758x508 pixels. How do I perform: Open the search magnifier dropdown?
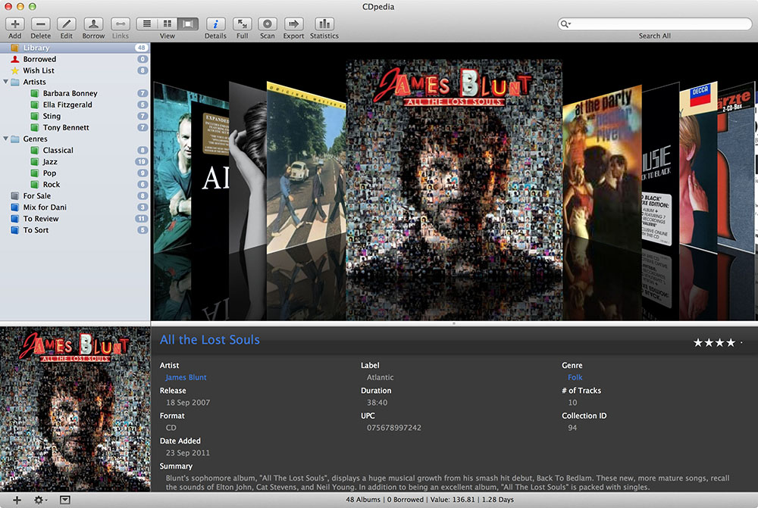(565, 23)
